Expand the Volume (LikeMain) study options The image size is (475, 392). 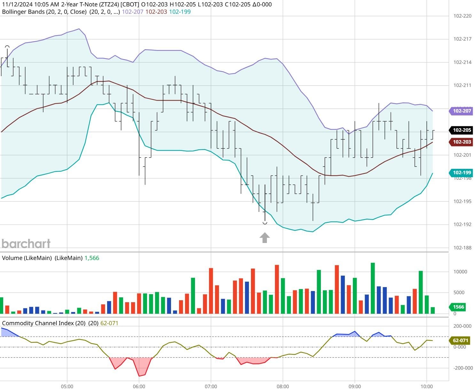click(69, 257)
